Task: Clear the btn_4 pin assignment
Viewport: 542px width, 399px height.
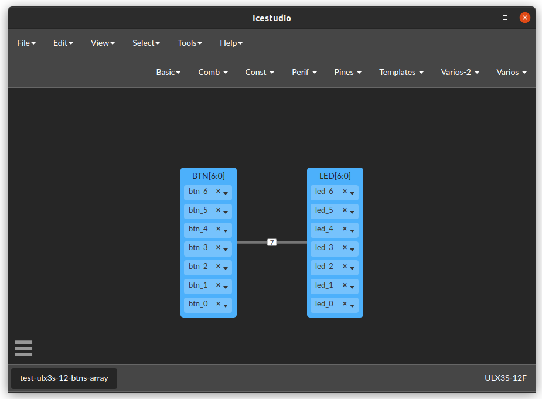Action: point(217,229)
